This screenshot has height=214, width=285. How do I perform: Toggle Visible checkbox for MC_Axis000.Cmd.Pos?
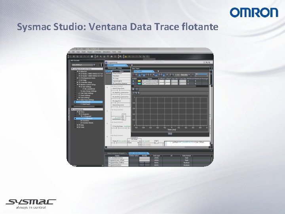133,81
